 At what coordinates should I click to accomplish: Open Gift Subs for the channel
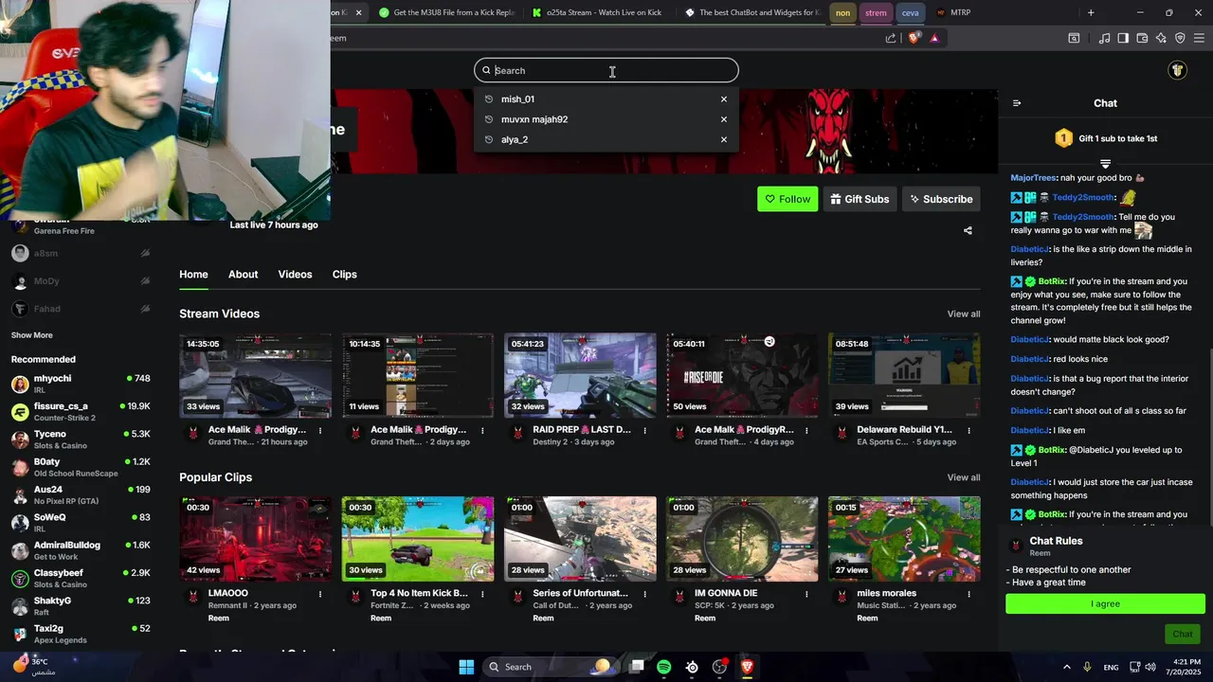click(x=860, y=199)
